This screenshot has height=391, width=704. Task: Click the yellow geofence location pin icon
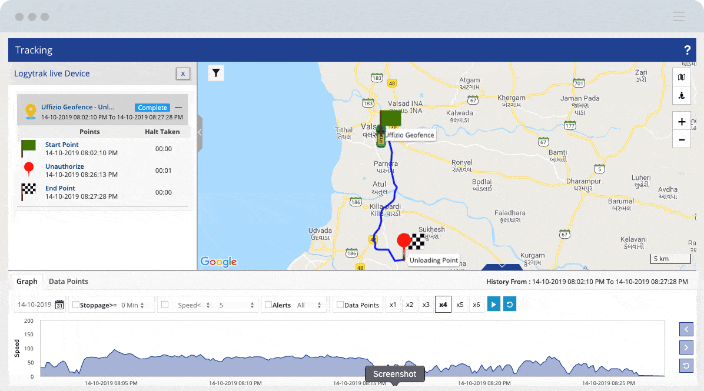(31, 111)
